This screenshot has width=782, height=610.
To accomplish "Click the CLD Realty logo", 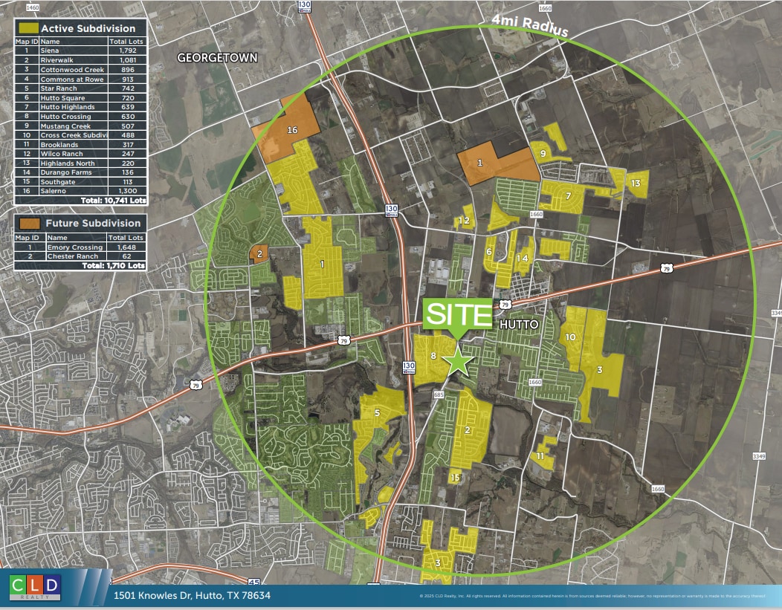I will click(x=34, y=588).
